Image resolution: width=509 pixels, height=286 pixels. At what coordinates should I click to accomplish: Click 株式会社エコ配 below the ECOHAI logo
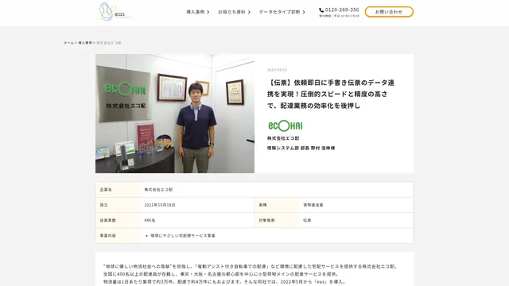pyautogui.click(x=283, y=138)
